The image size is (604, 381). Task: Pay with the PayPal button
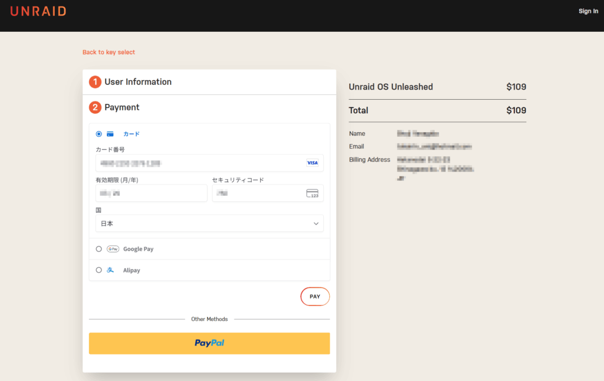pos(209,343)
